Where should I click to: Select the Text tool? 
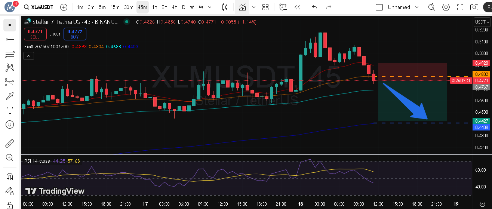[x=10, y=110]
